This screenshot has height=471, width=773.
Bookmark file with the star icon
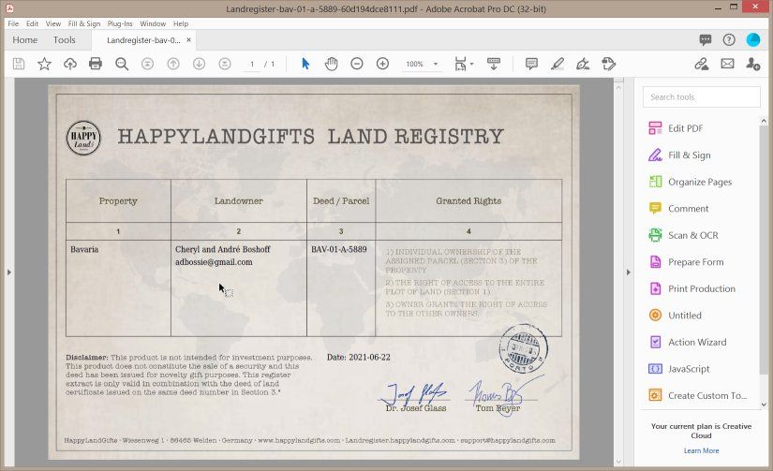pos(44,64)
